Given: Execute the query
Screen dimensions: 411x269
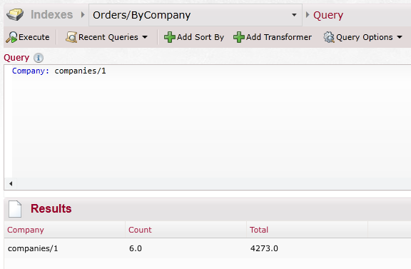Looking at the screenshot, I should coord(28,37).
